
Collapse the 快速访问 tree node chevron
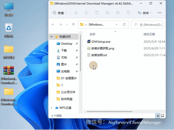pos(51,37)
